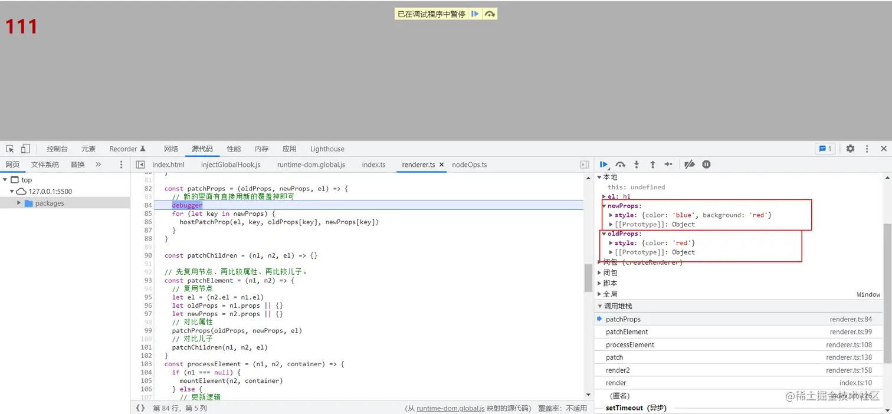Close the DevTools panel
Image resolution: width=892 pixels, height=414 pixels.
pyautogui.click(x=883, y=149)
